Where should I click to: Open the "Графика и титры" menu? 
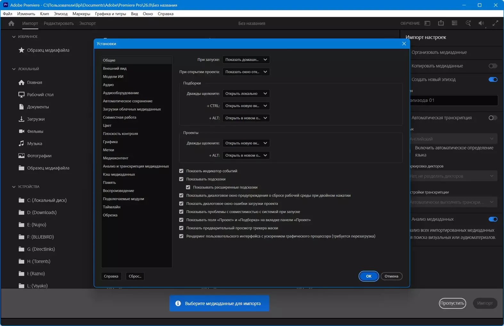coord(110,14)
